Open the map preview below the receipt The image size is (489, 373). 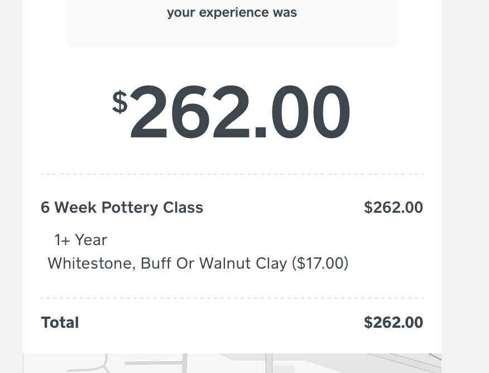click(x=232, y=363)
